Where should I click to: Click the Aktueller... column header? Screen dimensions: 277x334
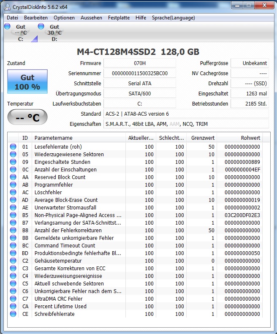[141, 138]
